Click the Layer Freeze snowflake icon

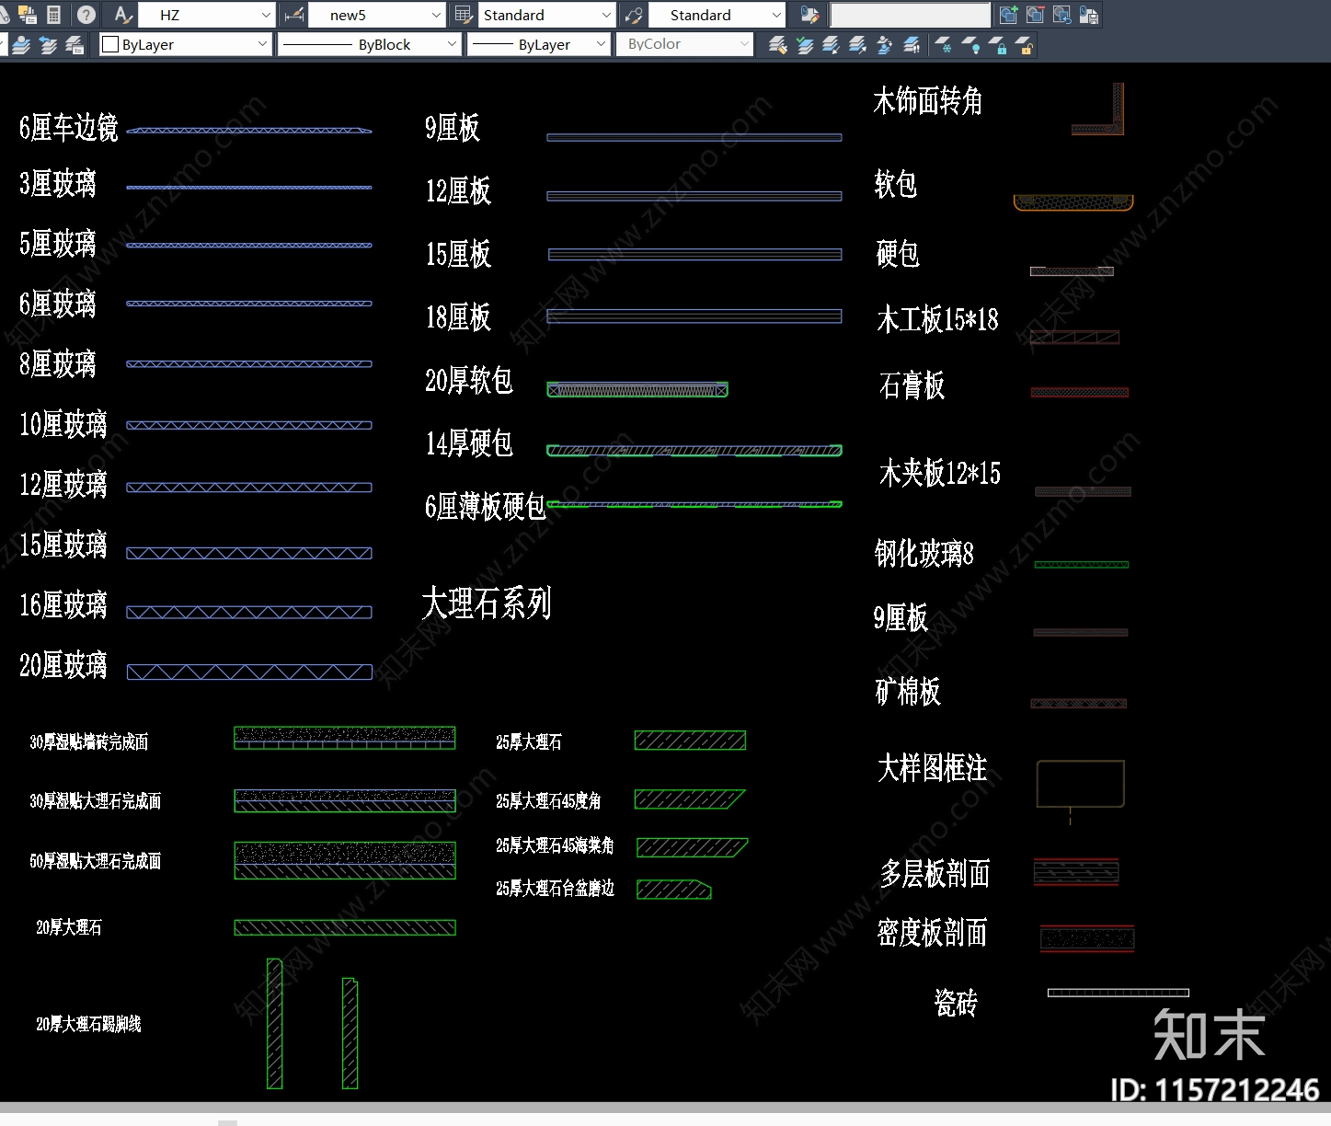943,44
